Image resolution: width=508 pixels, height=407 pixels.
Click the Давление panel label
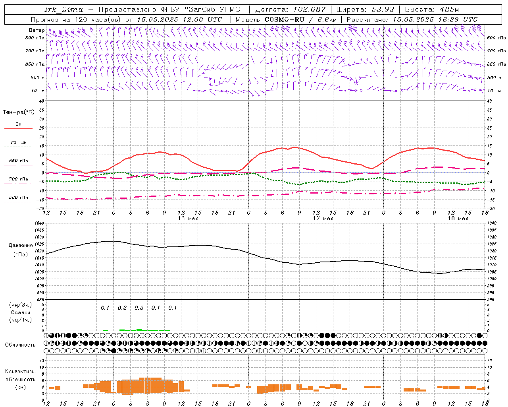pos(21,246)
